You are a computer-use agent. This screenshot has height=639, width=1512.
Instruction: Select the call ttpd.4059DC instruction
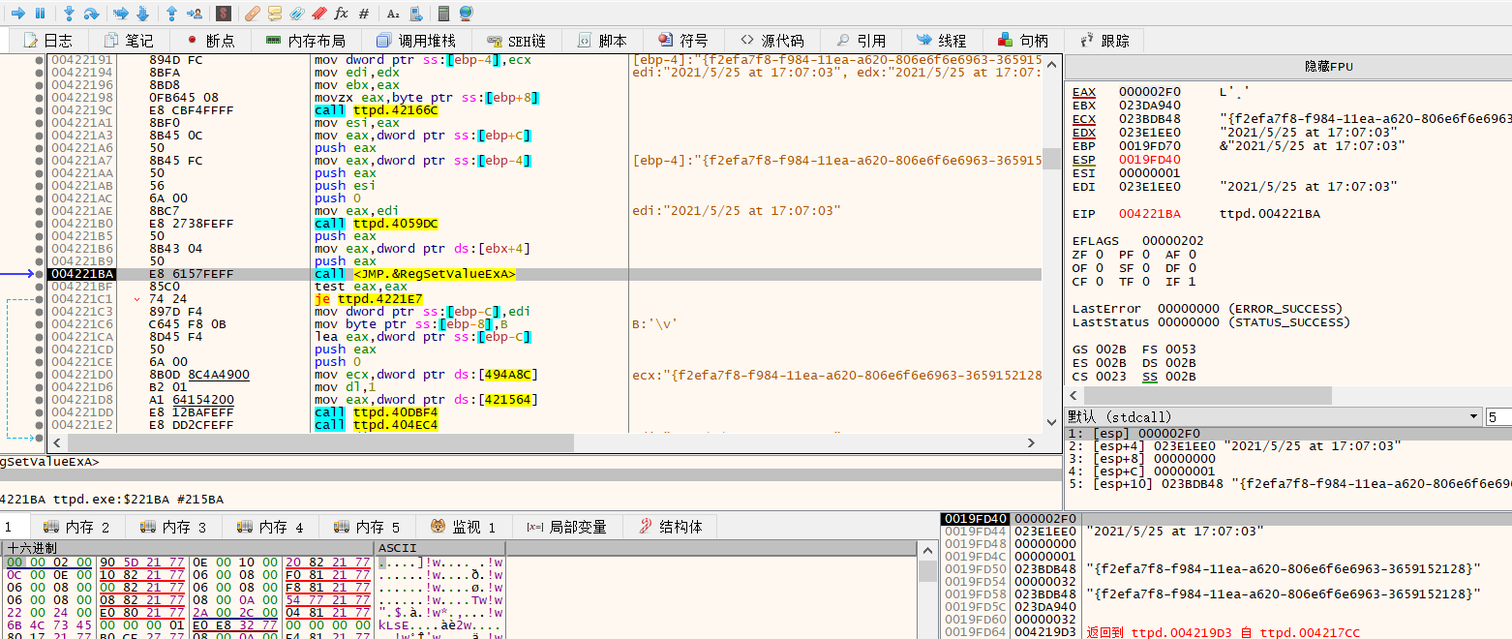pyautogui.click(x=377, y=224)
